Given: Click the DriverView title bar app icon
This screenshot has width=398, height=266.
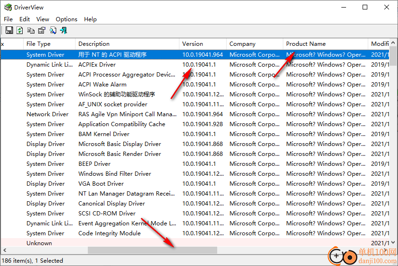Looking at the screenshot, I should (x=8, y=7).
